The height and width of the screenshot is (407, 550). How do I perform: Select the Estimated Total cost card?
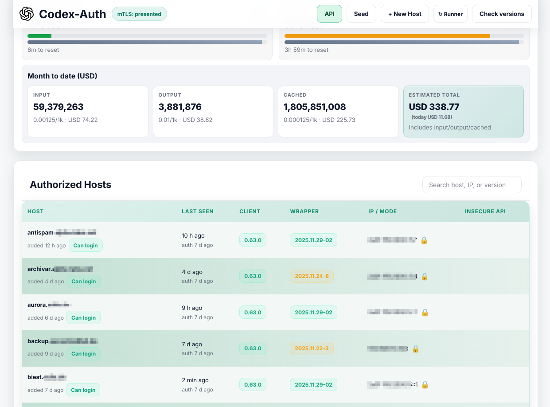click(x=463, y=111)
